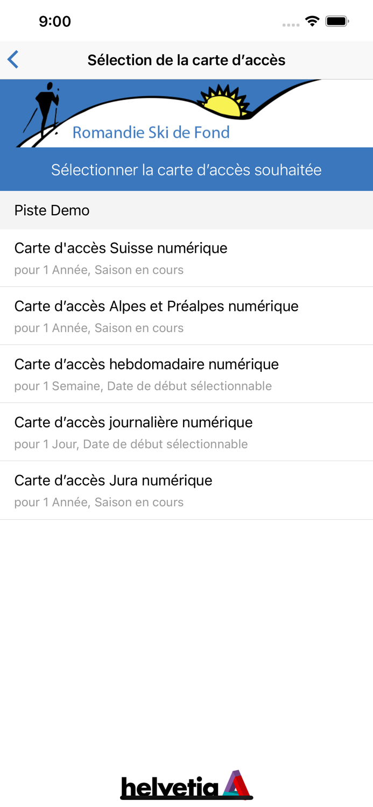This screenshot has height=807, width=373.
Task: Tap the Sélection de la carte d'accès title
Action: (186, 60)
